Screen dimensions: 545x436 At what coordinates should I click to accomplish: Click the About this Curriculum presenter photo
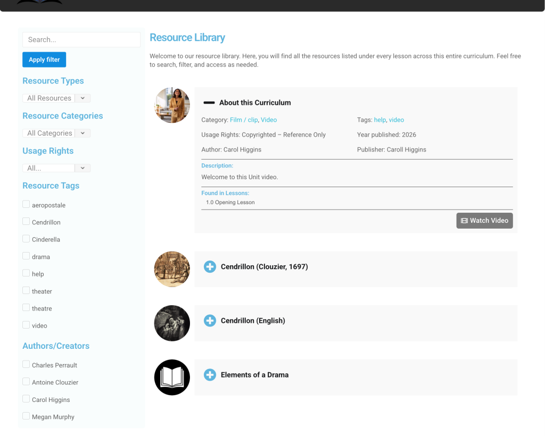[x=172, y=105]
